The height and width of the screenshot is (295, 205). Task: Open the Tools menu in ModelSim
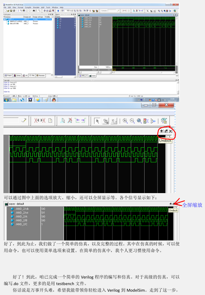(x=48, y=7)
